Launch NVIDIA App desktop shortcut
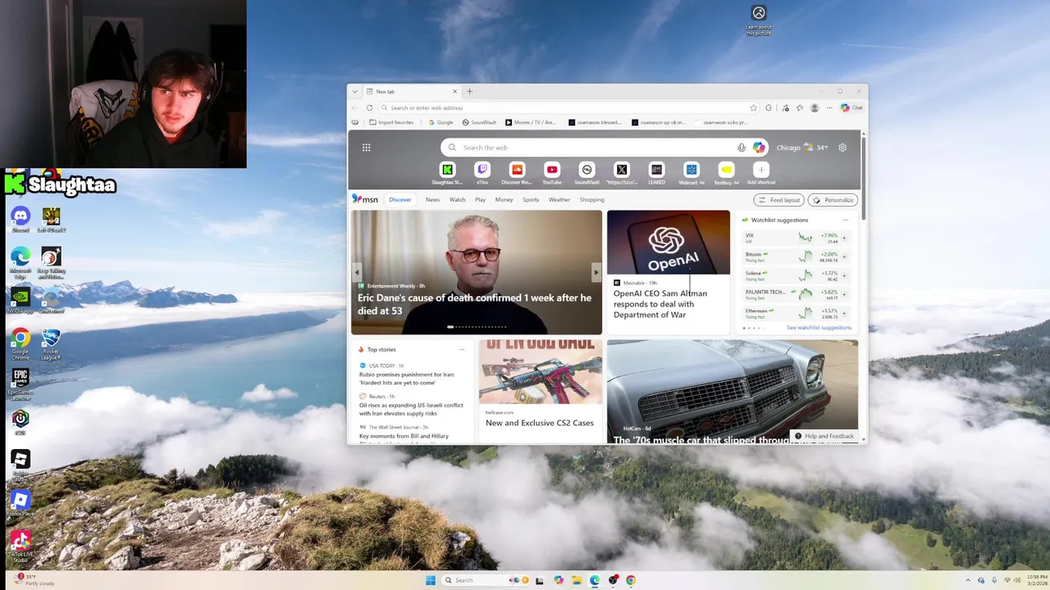Screen dimensions: 1050x590 pos(21,300)
